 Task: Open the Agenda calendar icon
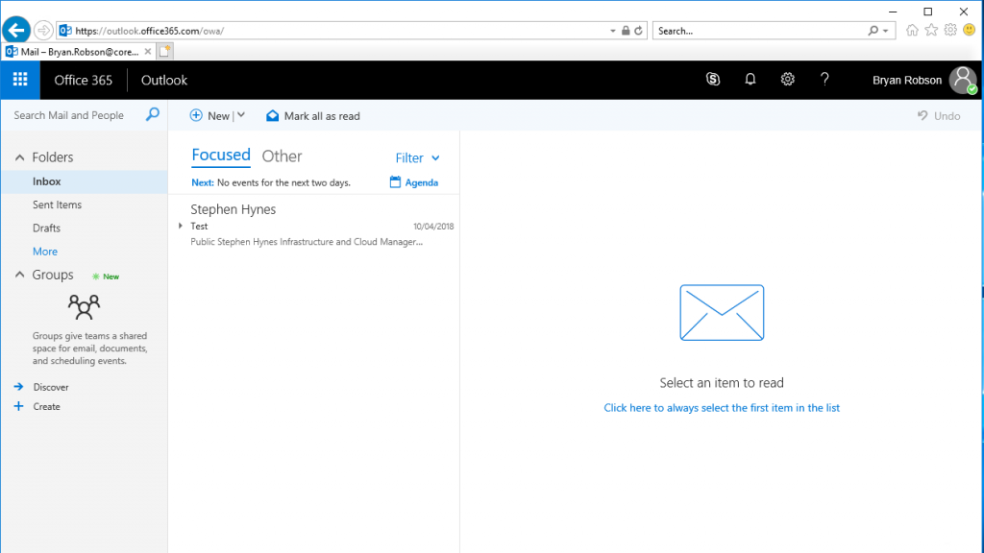point(393,182)
